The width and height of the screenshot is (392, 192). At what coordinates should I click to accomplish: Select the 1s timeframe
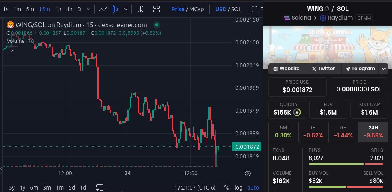pyautogui.click(x=6, y=10)
